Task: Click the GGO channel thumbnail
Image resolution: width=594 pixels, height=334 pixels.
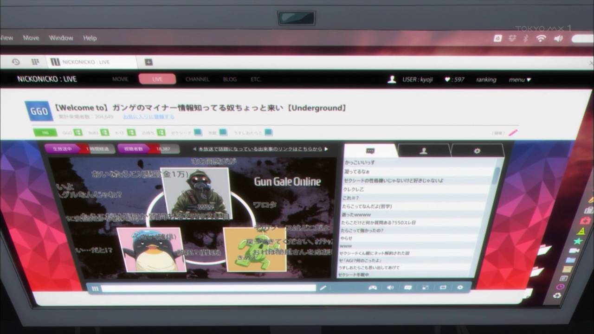Action: pyautogui.click(x=39, y=112)
